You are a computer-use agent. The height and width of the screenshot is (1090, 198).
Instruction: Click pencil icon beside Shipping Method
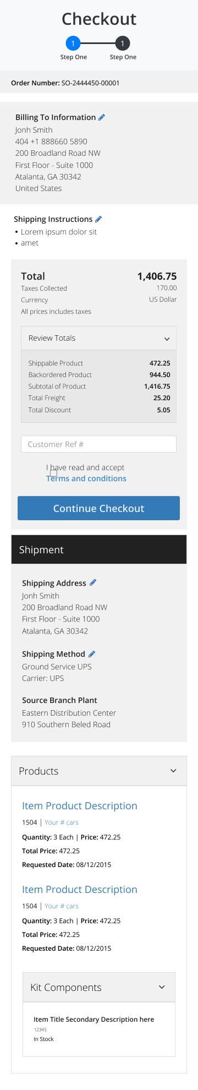(92, 654)
